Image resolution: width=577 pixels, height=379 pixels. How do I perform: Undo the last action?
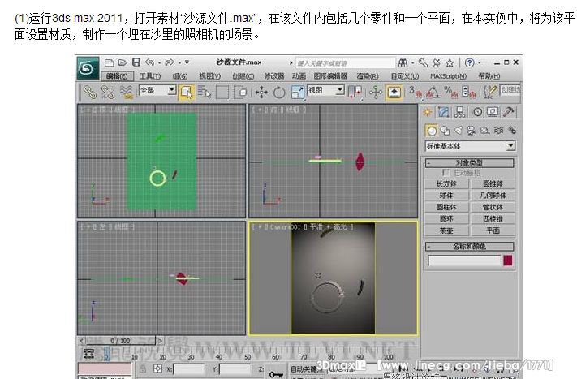tap(150, 62)
